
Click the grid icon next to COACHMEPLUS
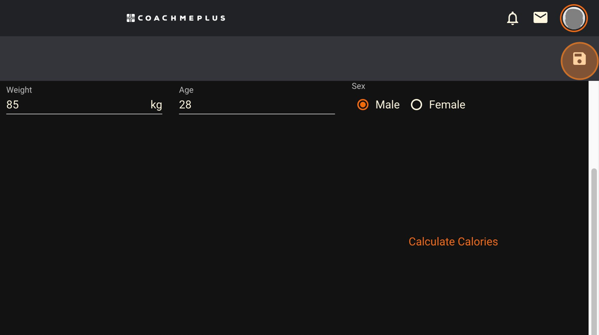(129, 18)
